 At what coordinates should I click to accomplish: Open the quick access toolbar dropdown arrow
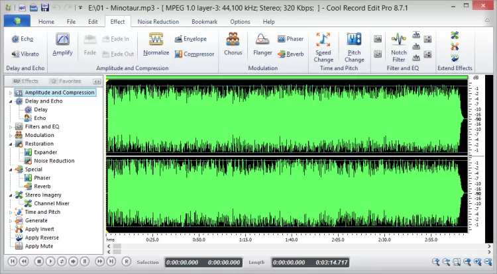click(80, 7)
